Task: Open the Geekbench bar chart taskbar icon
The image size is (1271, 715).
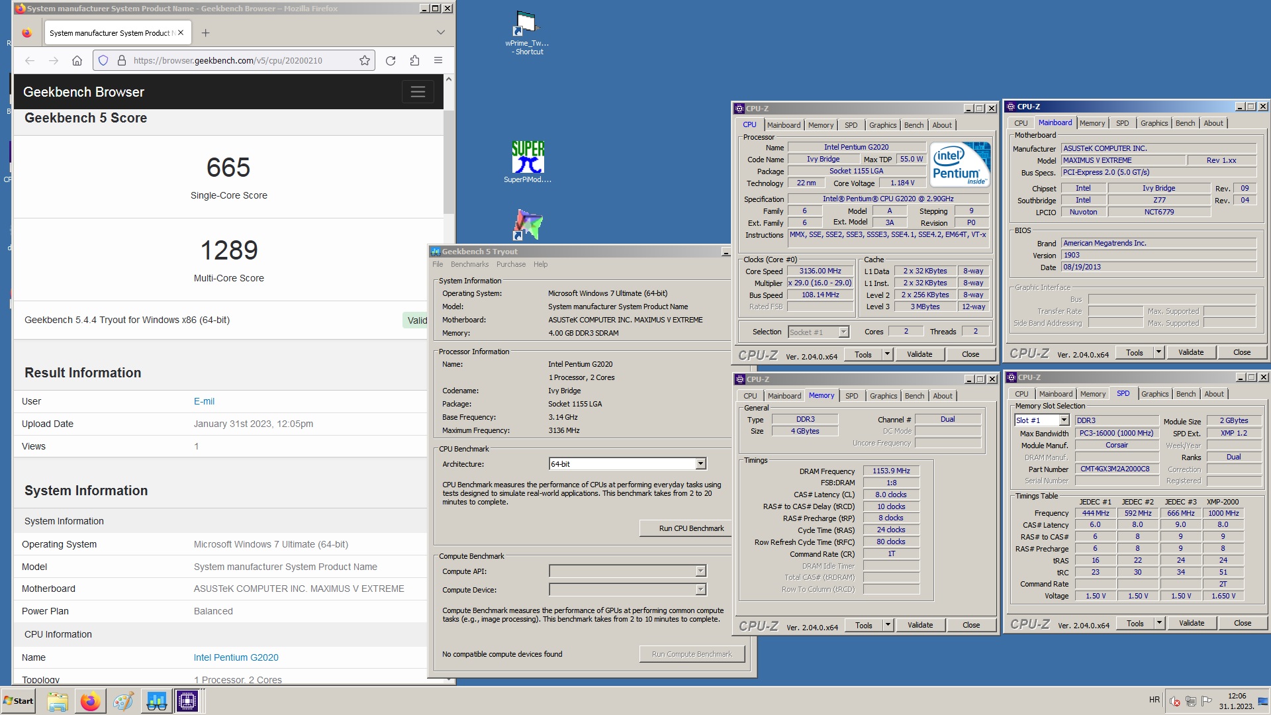Action: [156, 701]
